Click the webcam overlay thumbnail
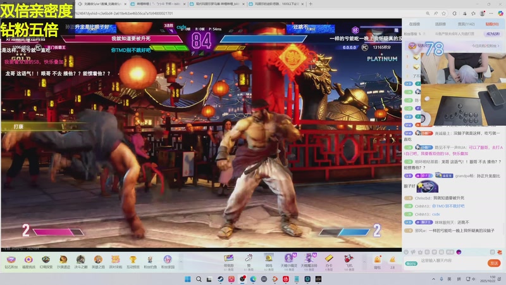The image size is (506, 285). (463, 89)
